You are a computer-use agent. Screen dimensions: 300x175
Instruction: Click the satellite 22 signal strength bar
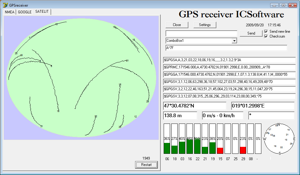coord(197,139)
